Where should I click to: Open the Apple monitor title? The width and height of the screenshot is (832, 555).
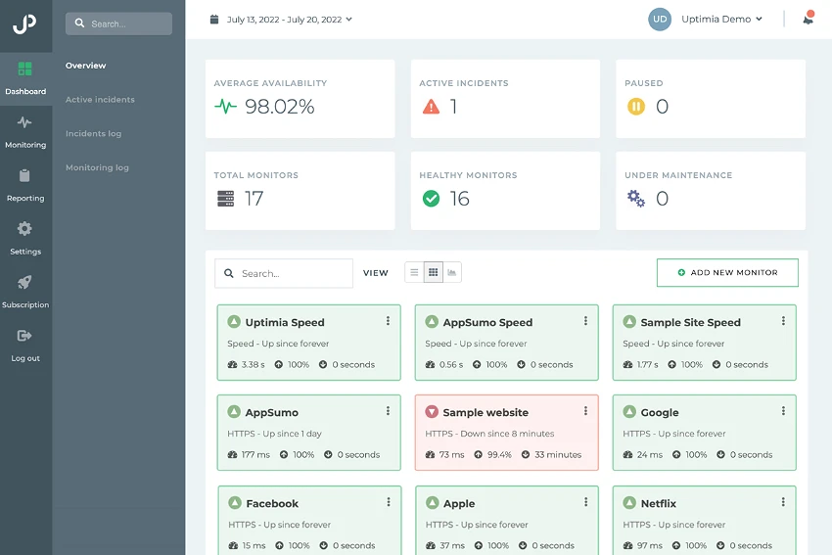[x=459, y=503]
